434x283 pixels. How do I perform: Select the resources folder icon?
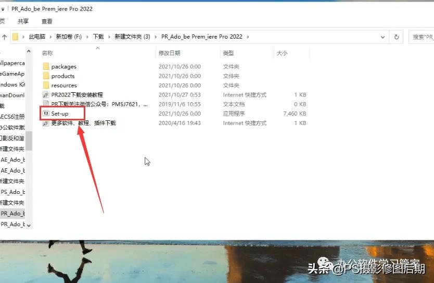coord(46,85)
